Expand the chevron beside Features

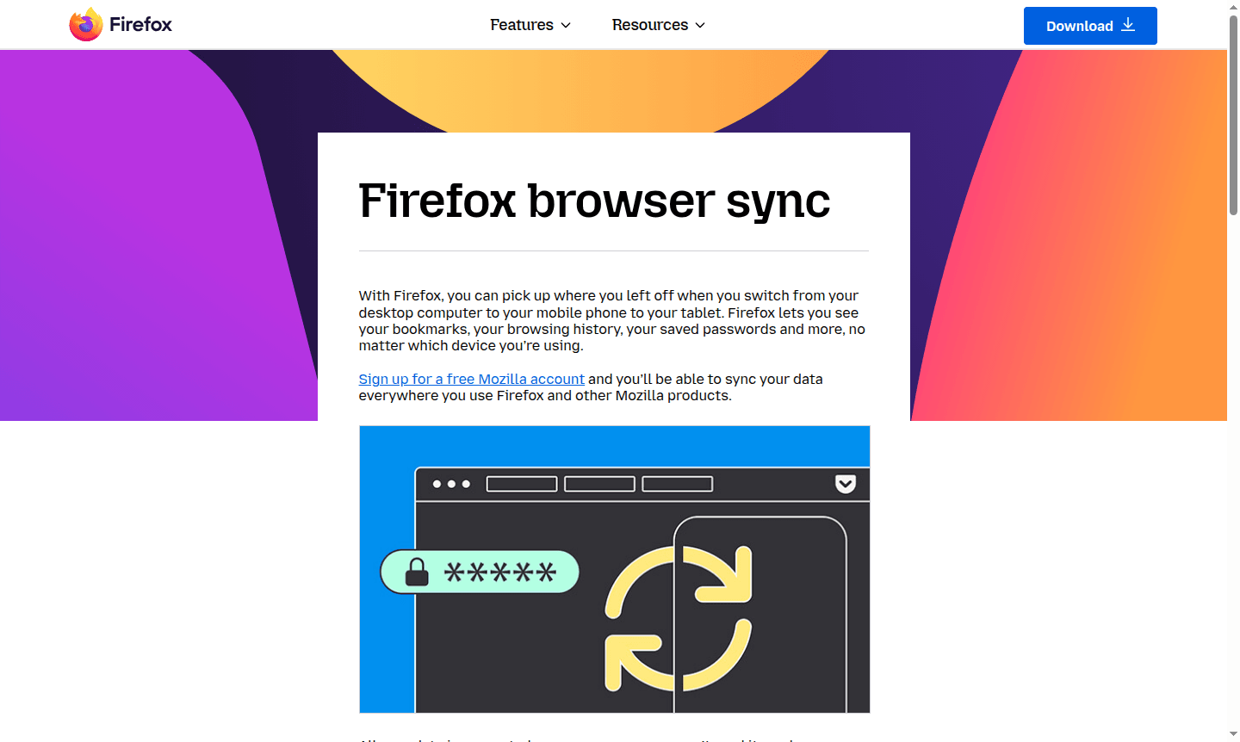point(566,25)
